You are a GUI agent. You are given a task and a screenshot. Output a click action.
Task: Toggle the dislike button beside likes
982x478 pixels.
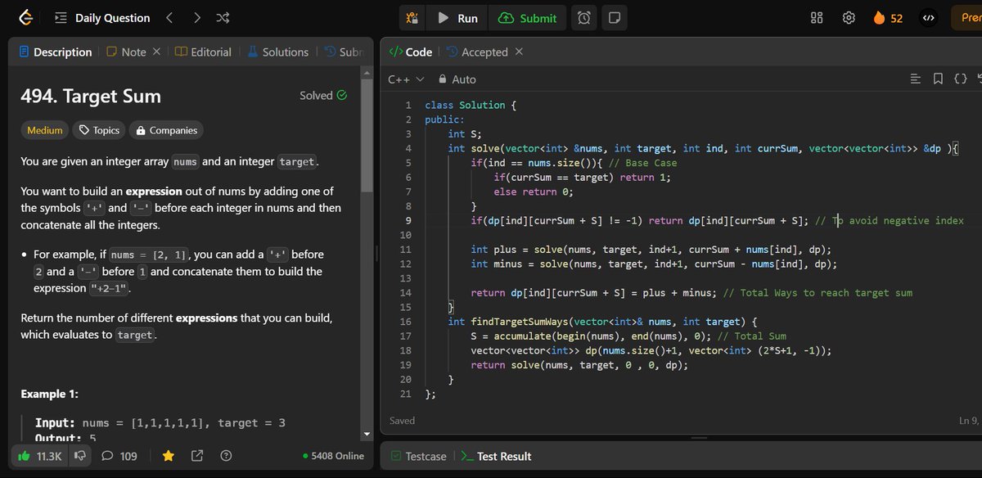79,456
